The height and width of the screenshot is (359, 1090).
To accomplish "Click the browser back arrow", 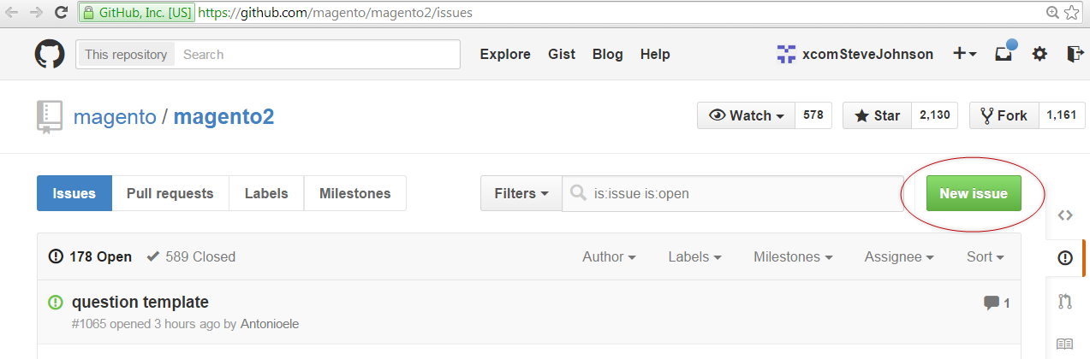I will 12,13.
